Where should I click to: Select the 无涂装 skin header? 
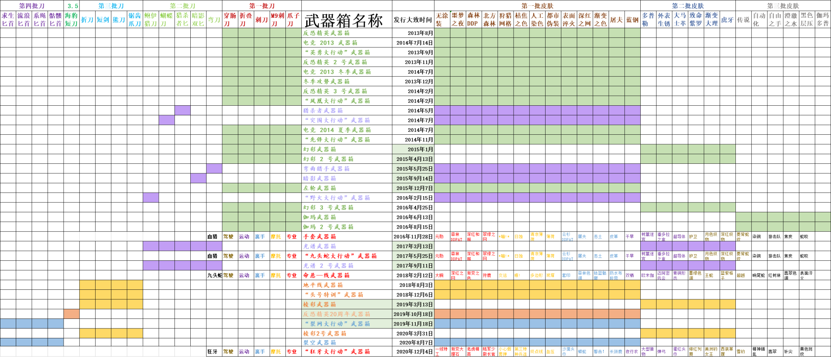(442, 19)
